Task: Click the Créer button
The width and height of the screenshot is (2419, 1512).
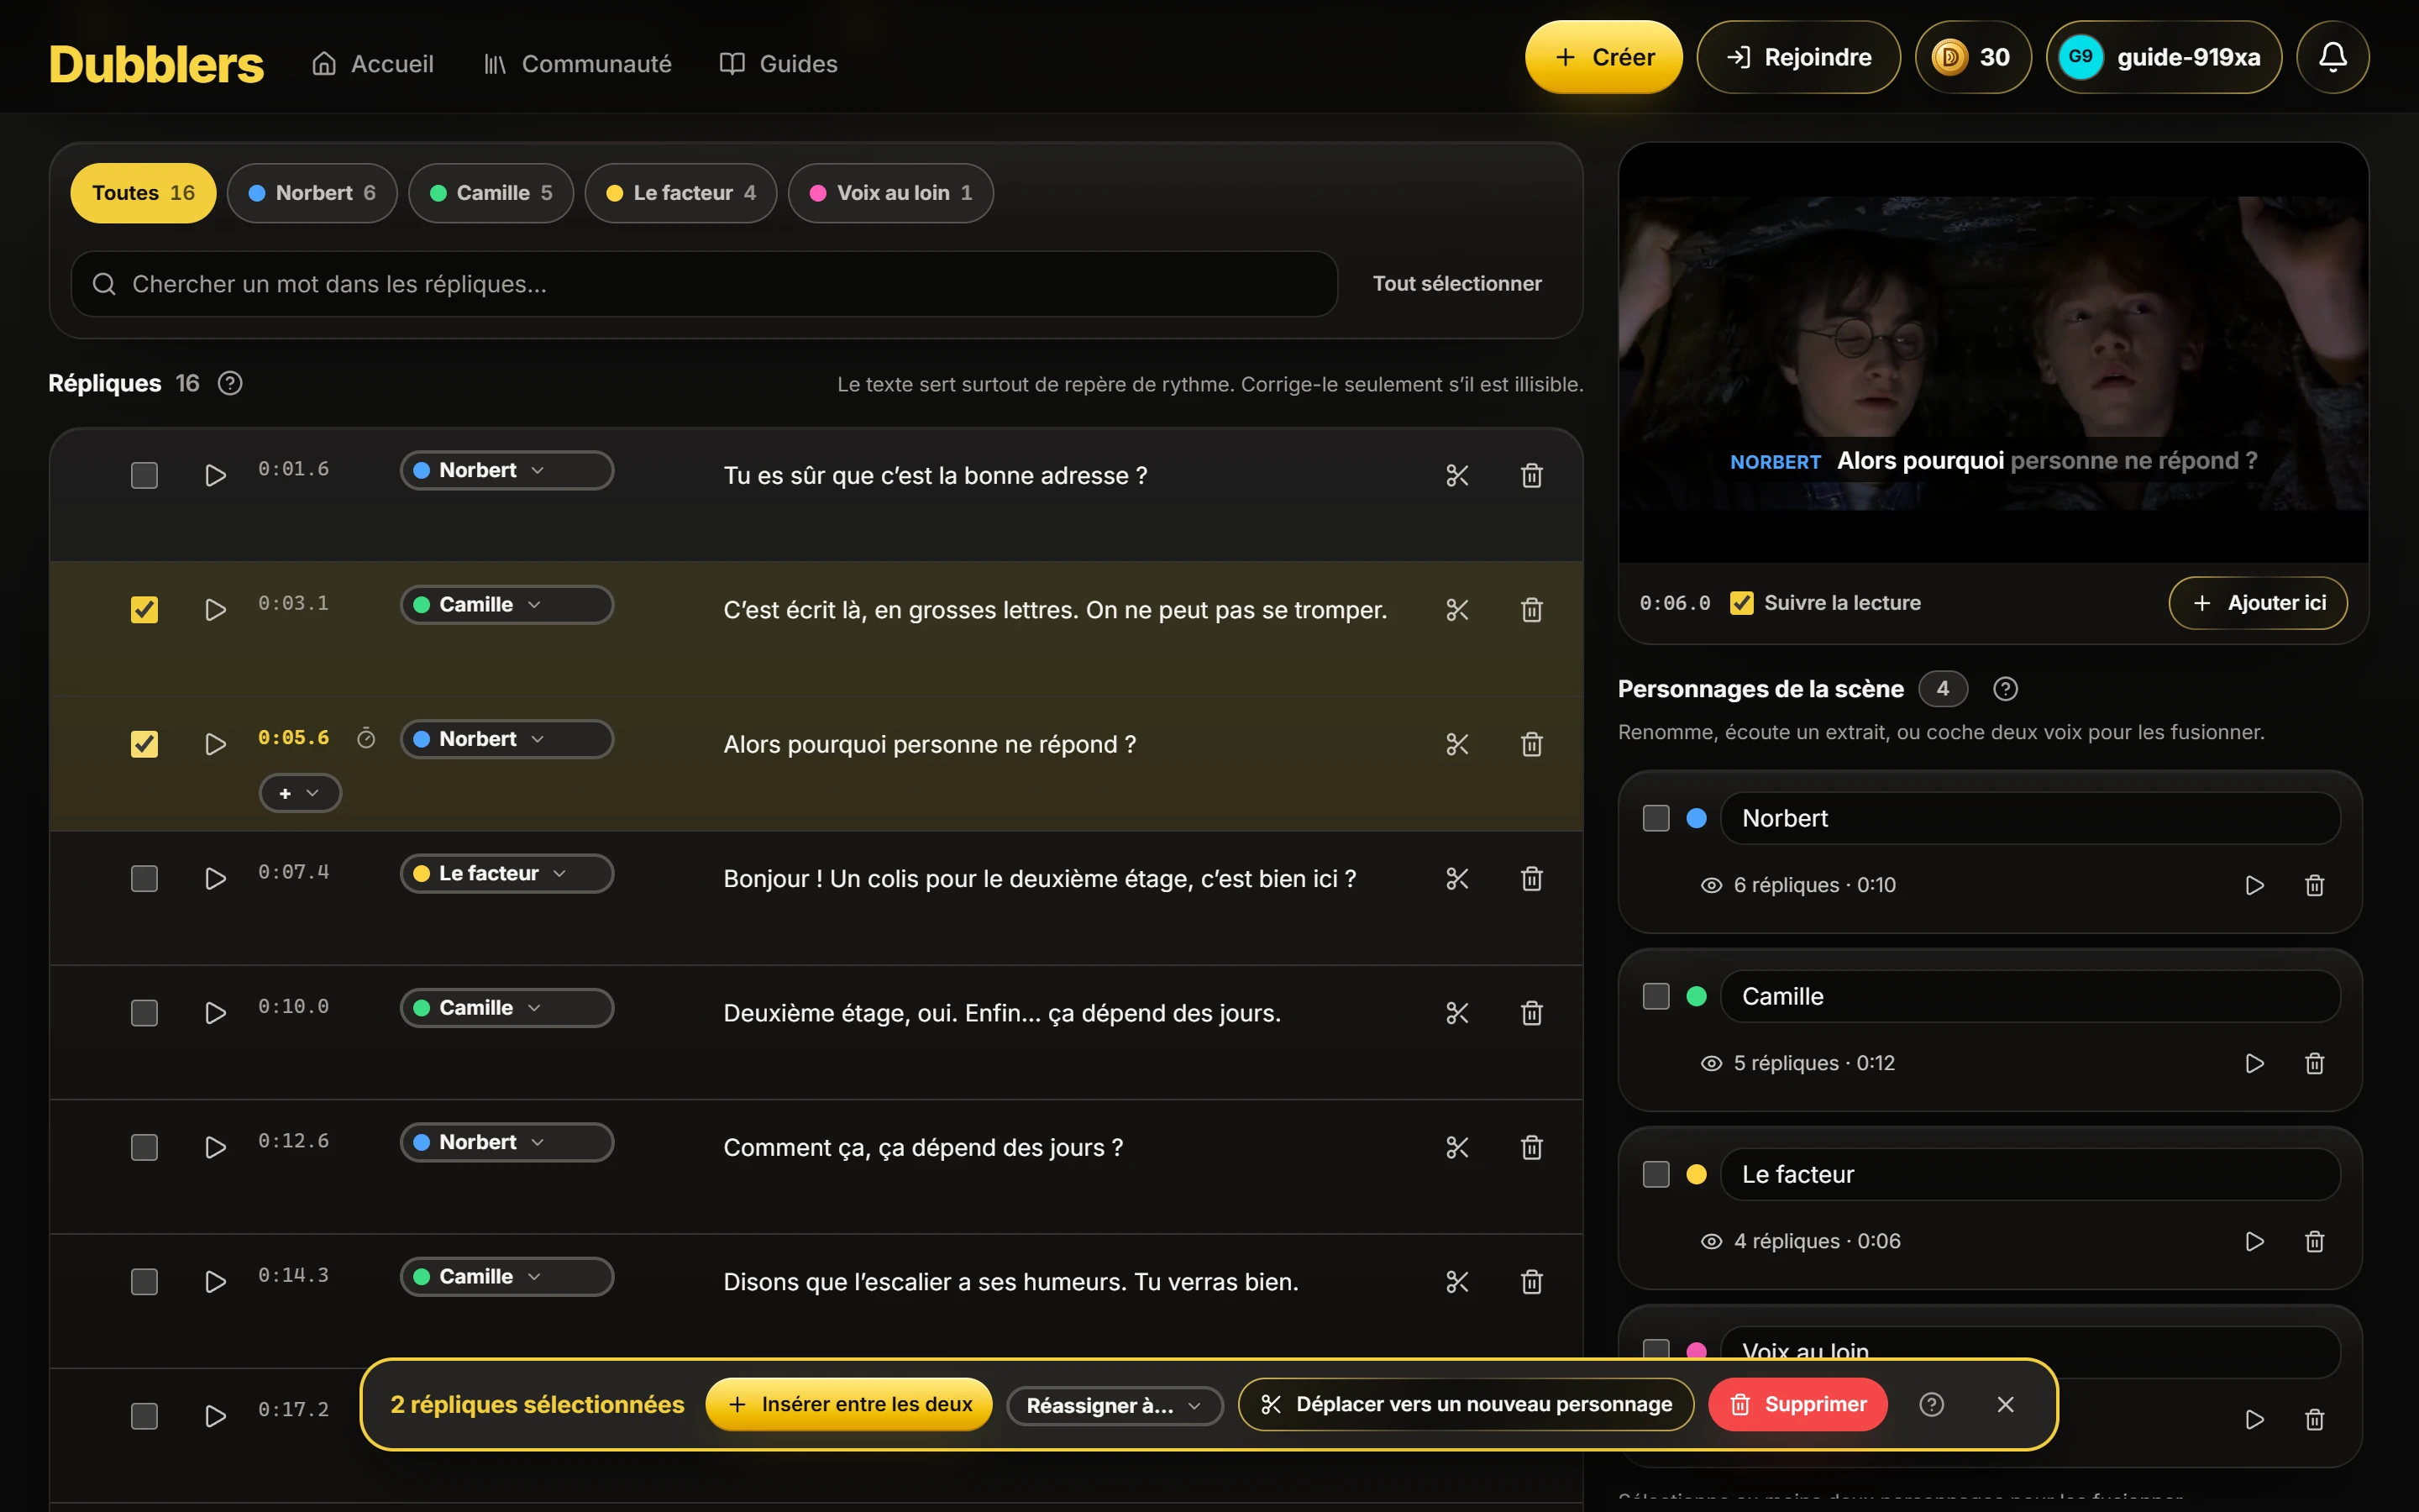Action: [x=1603, y=57]
